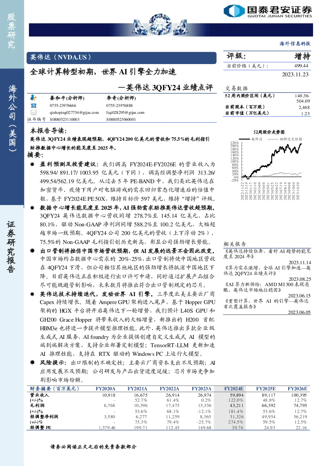Click the 本报告导读 heading

pyautogui.click(x=49, y=131)
